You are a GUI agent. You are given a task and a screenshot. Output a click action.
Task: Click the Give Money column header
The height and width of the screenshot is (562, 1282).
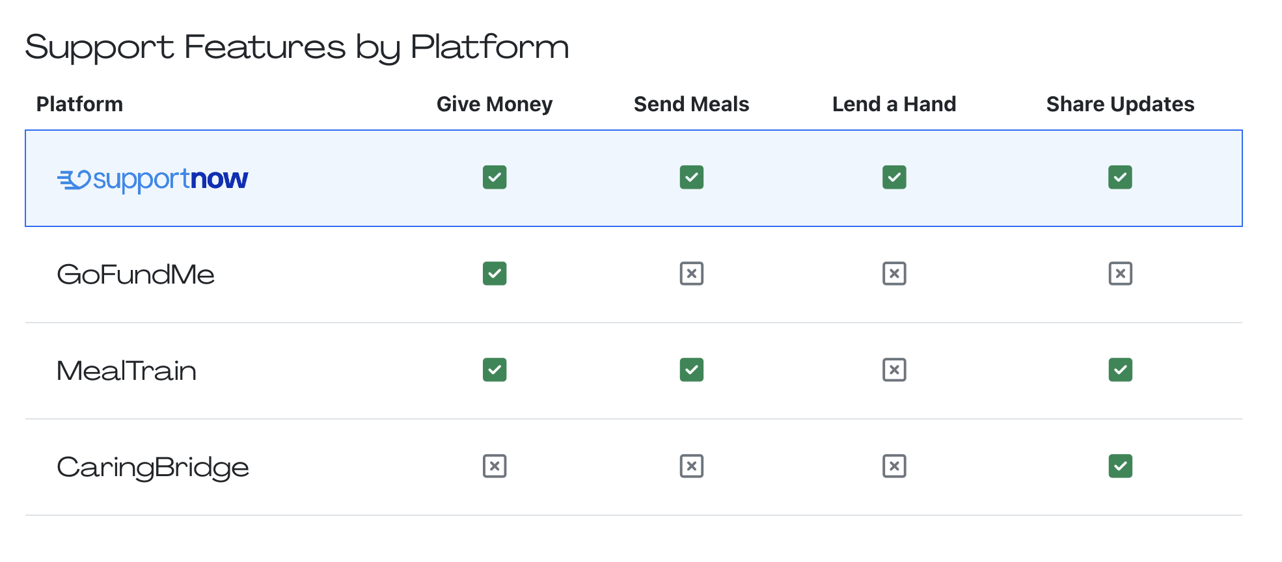pos(495,104)
